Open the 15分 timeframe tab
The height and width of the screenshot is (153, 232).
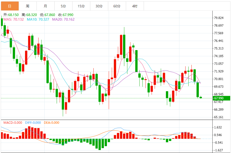[x=81, y=6]
